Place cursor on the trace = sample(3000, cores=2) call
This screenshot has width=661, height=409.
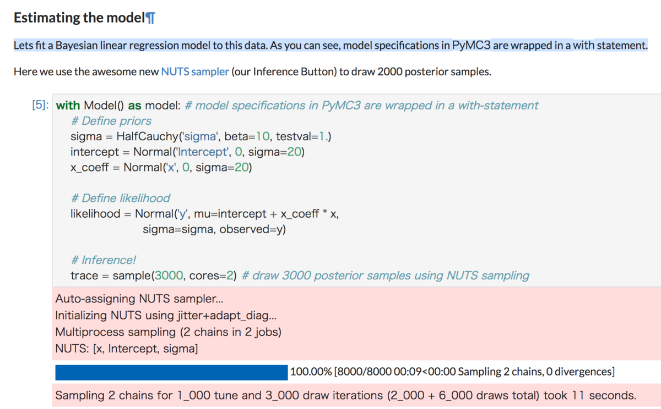pos(154,275)
